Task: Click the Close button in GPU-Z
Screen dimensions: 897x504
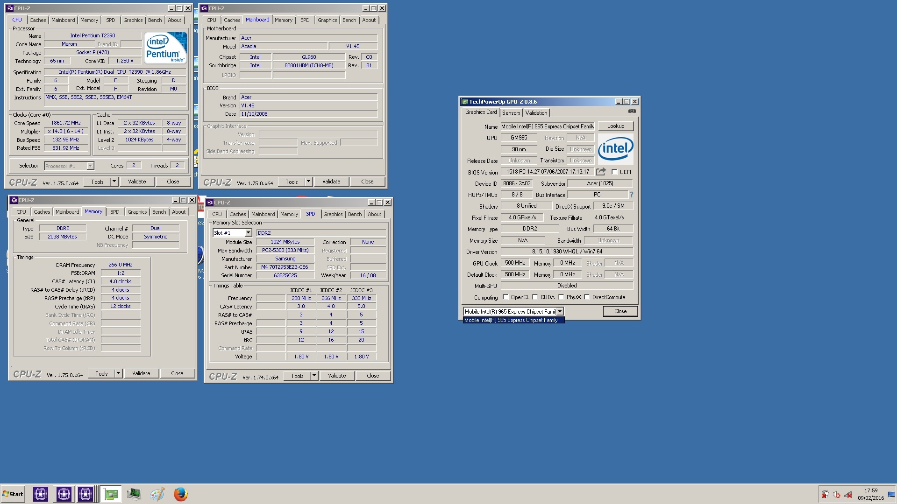Action: [620, 311]
